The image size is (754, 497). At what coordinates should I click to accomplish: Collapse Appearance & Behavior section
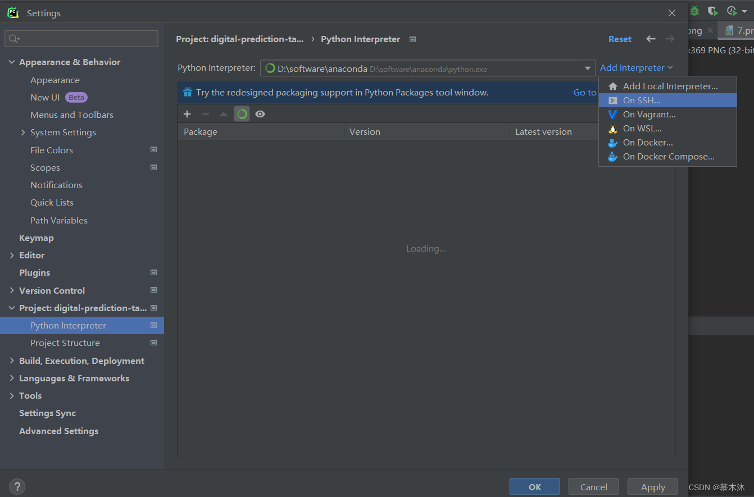point(12,62)
